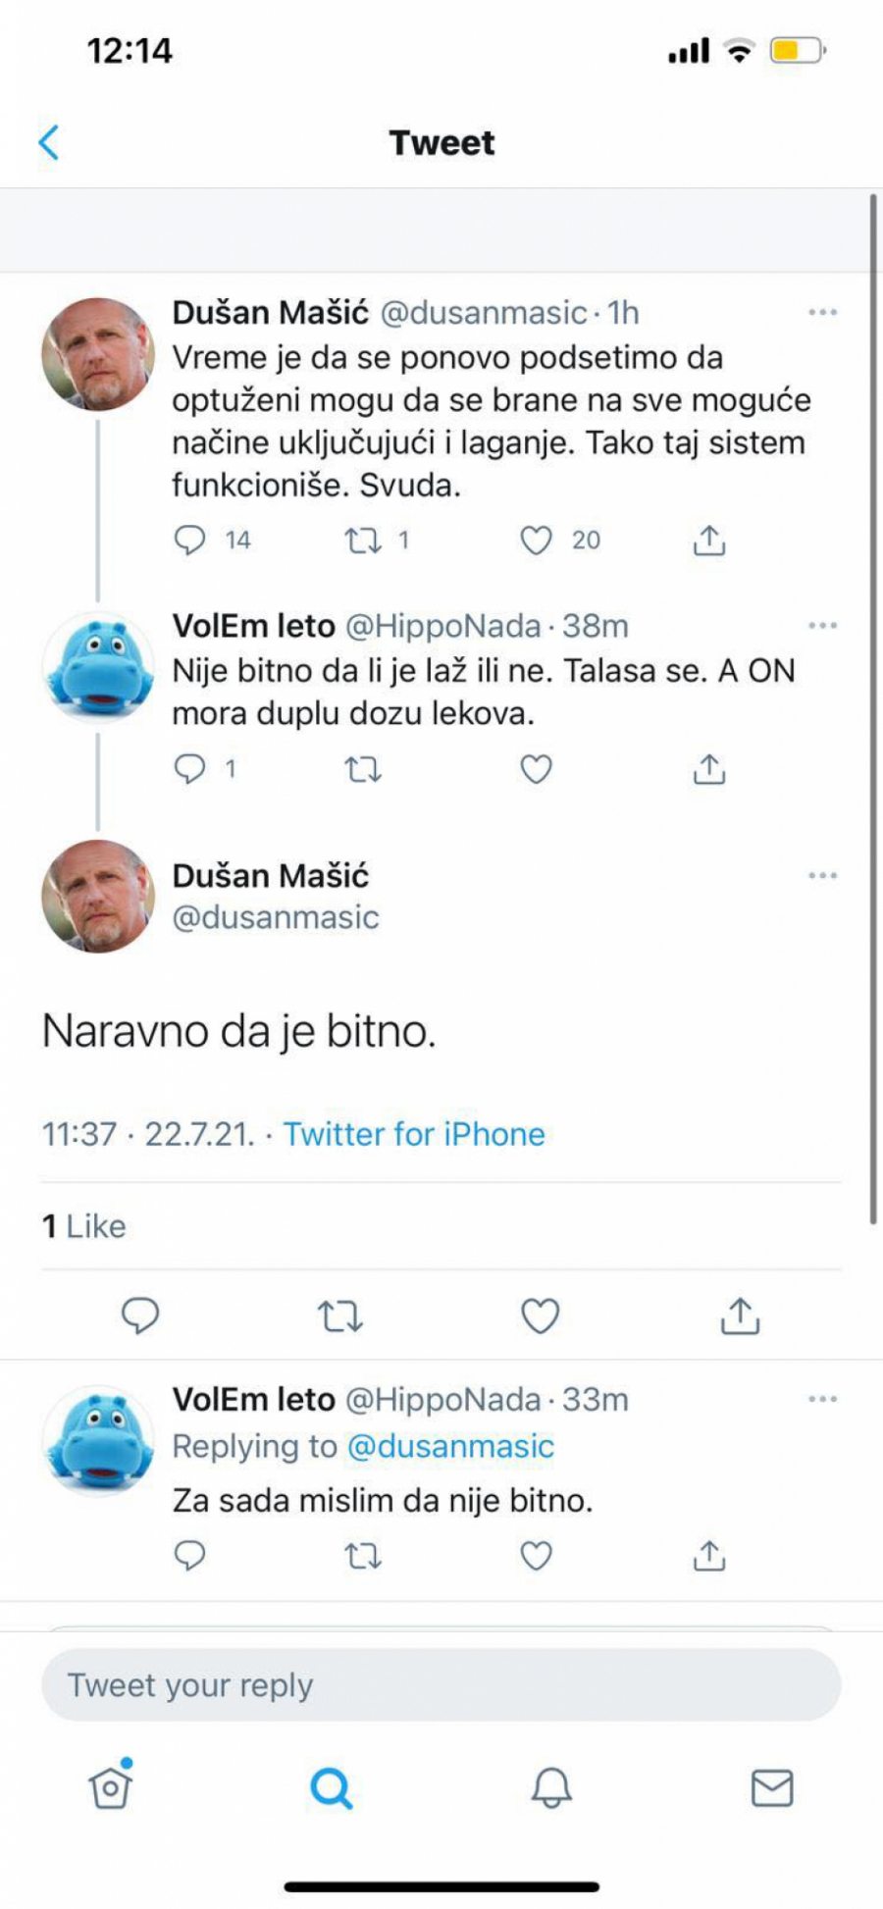Image resolution: width=883 pixels, height=1909 pixels.
Task: Tap the Tweet your reply field
Action: [441, 1683]
